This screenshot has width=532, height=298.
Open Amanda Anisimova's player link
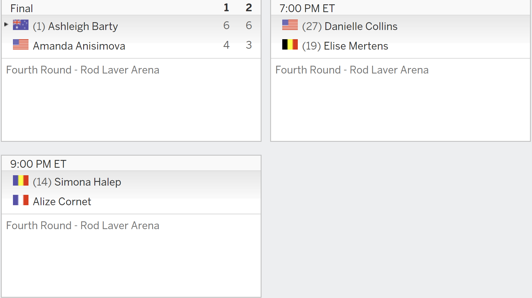(79, 46)
